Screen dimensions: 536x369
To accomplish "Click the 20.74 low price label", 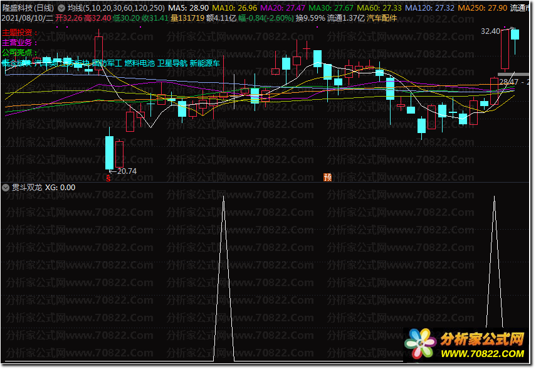I will 127,171.
